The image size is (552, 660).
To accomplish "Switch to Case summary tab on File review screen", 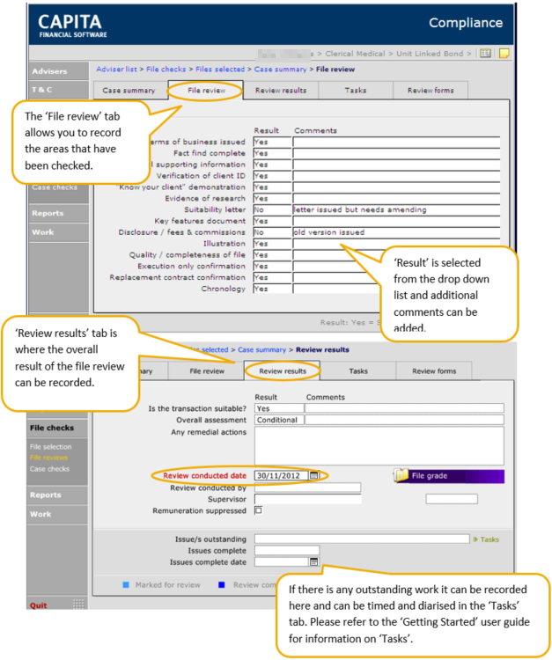I will (129, 91).
